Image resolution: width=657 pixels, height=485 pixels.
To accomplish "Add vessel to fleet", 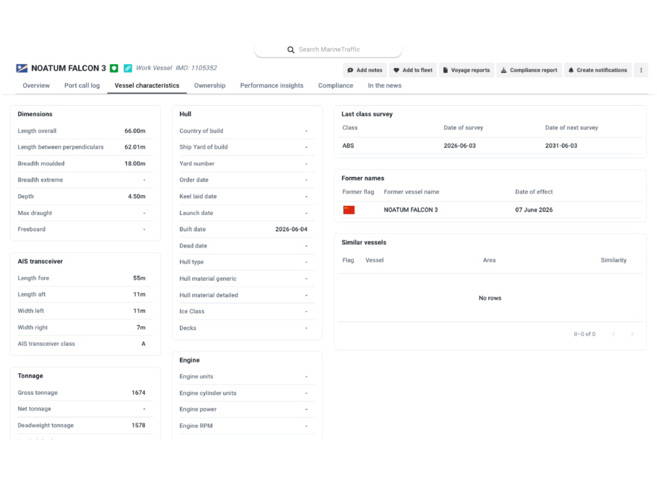I will 413,71.
